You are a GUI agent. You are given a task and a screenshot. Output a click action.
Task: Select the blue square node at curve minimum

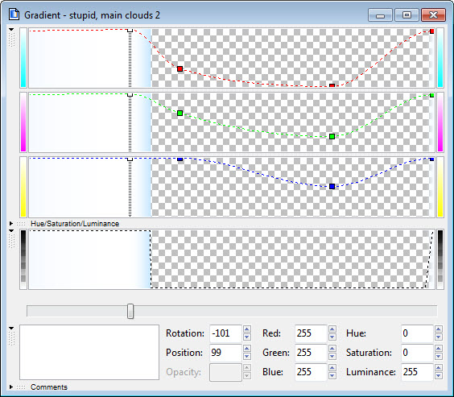point(332,187)
